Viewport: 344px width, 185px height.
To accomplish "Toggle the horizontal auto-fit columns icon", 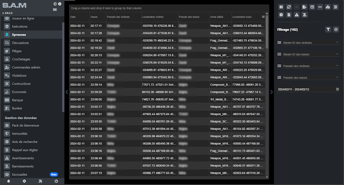I will tap(320, 7).
